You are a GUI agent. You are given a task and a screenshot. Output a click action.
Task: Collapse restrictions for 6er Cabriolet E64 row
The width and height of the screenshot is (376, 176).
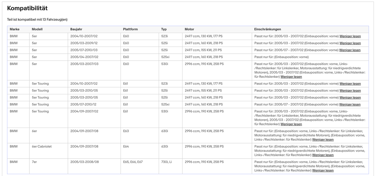pyautogui.click(x=323, y=155)
